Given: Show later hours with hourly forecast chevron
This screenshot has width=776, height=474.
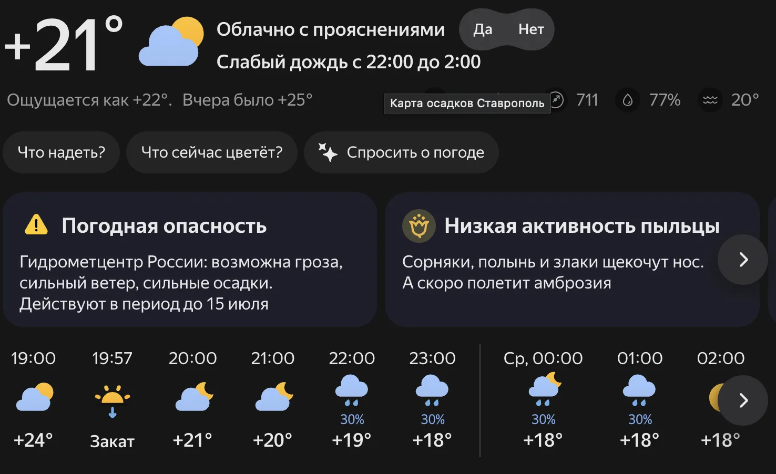Looking at the screenshot, I should tap(743, 400).
